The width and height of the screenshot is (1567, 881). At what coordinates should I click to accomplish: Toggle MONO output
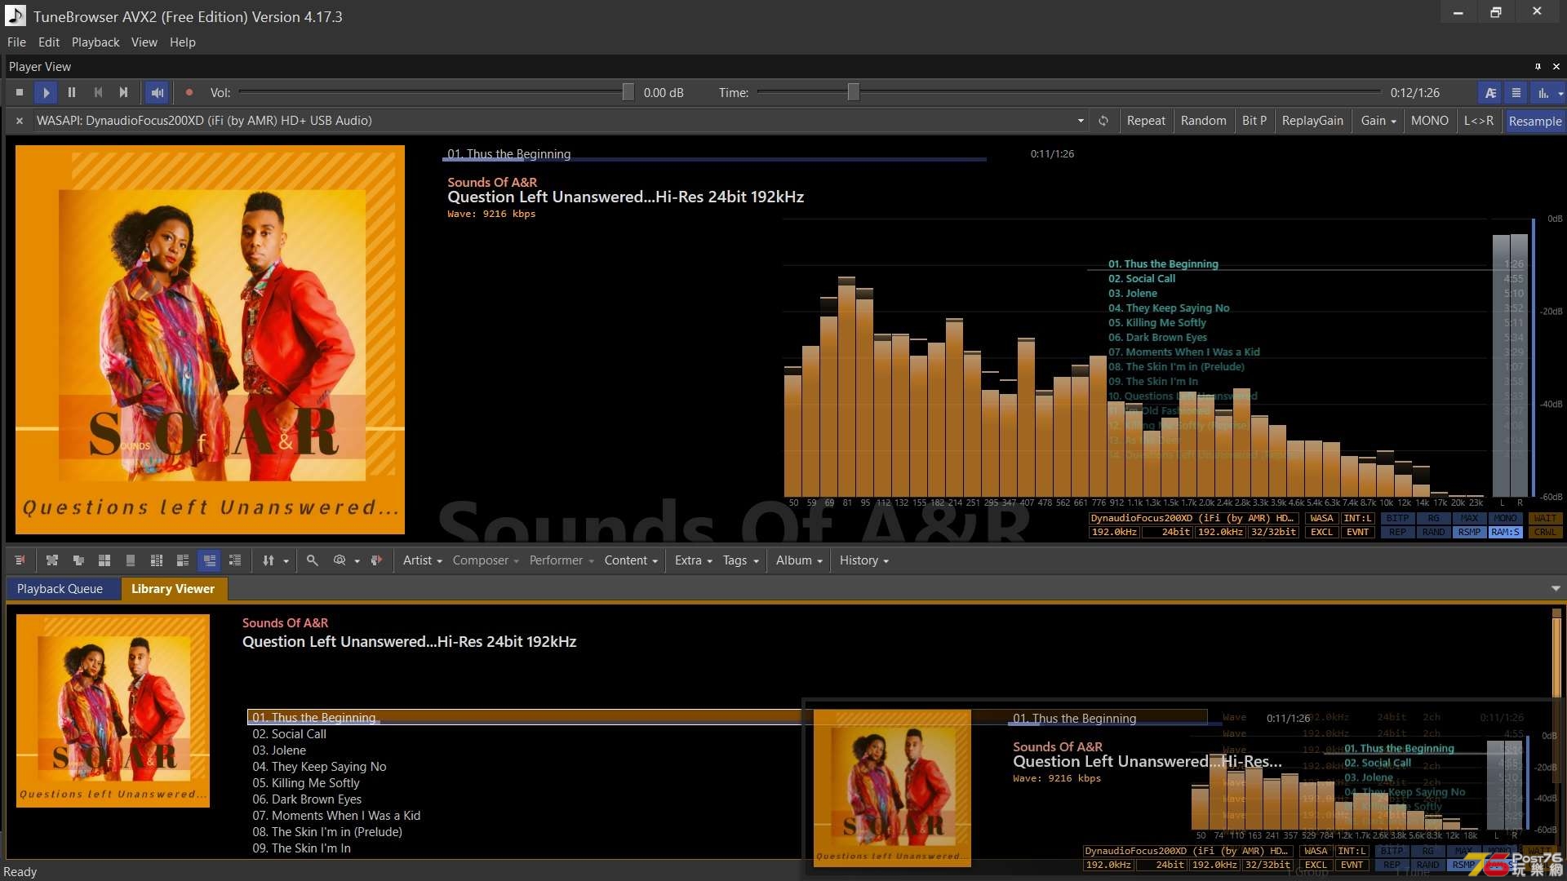[1430, 121]
